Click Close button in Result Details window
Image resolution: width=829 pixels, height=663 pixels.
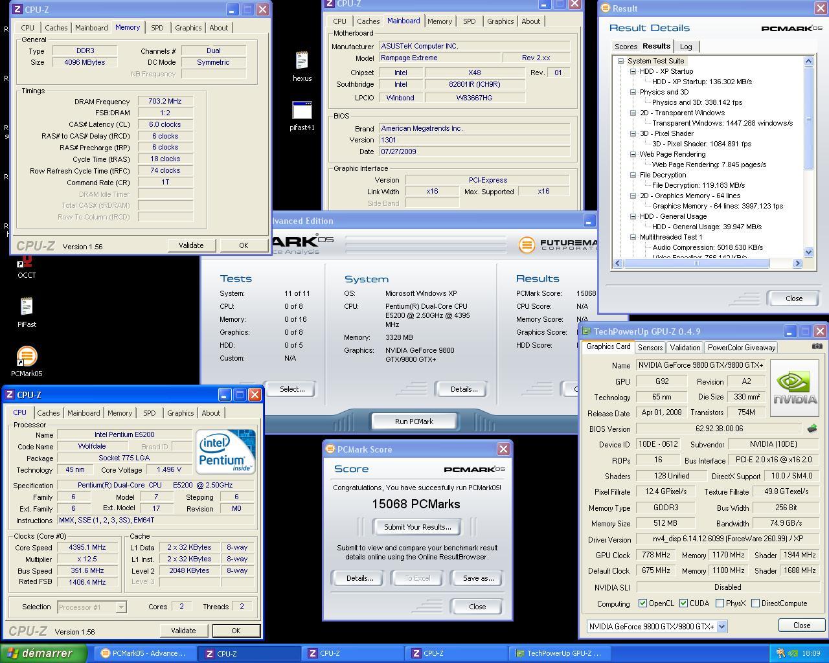click(x=794, y=298)
